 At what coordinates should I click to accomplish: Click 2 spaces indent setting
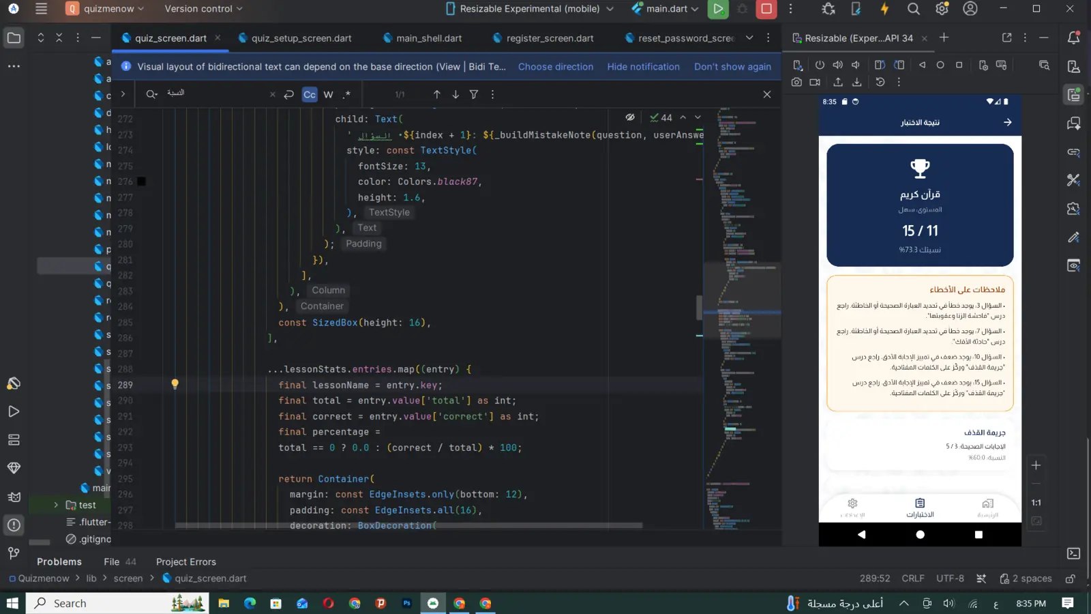(x=1026, y=579)
